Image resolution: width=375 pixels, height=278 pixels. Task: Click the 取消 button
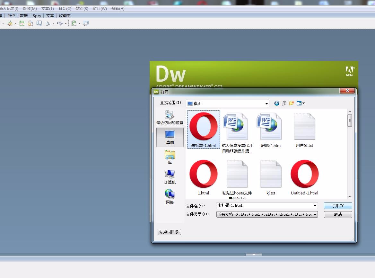coord(338,214)
